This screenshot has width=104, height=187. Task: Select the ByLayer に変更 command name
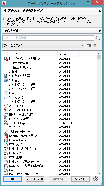pyautogui.click(x=19, y=119)
